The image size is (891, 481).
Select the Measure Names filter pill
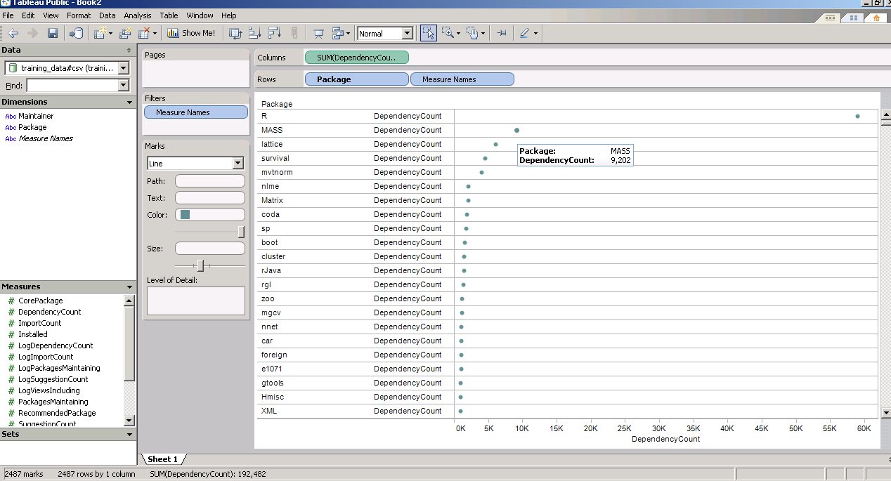pyautogui.click(x=196, y=112)
